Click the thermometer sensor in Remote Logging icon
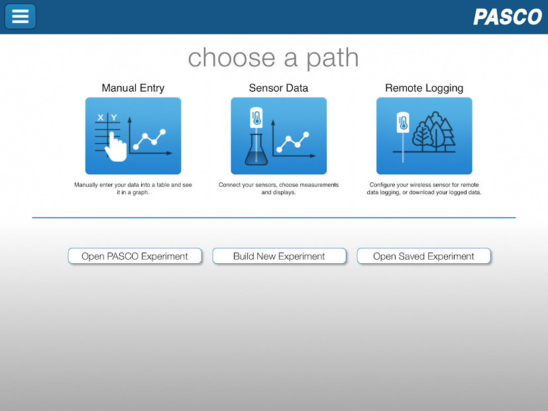This screenshot has height=411, width=548. click(402, 126)
